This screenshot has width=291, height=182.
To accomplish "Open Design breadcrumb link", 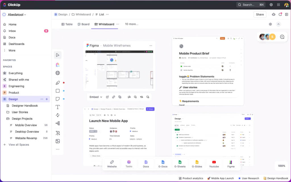I will (61, 14).
